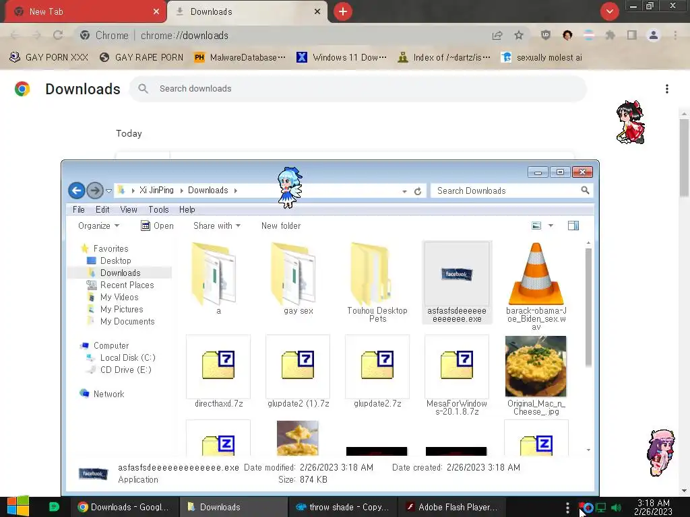Click the Open toolbar button
The width and height of the screenshot is (690, 517).
point(157,226)
